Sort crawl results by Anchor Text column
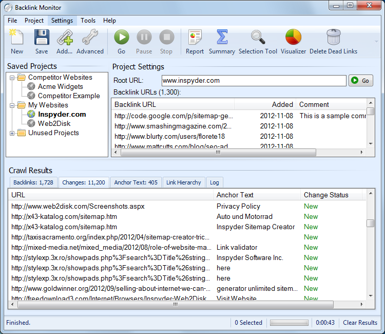Image resolution: width=385 pixels, height=334 pixels. pos(257,195)
